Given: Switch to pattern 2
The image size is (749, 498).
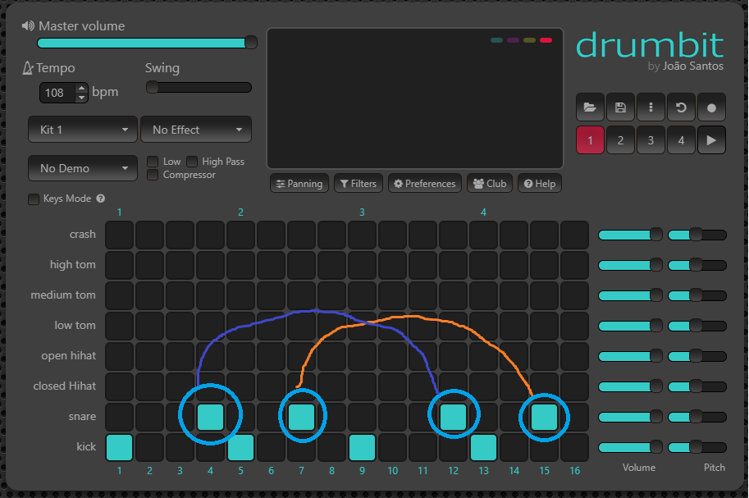Looking at the screenshot, I should pyautogui.click(x=620, y=140).
